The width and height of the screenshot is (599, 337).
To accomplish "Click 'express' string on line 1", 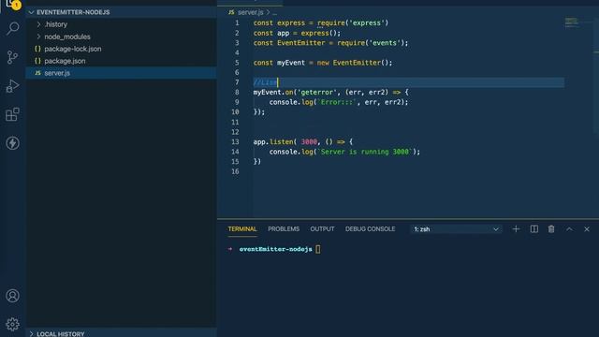I will pyautogui.click(x=366, y=22).
